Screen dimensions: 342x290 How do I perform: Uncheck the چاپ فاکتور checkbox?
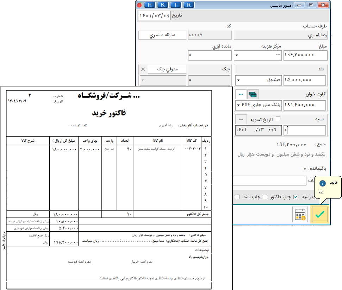296,196
